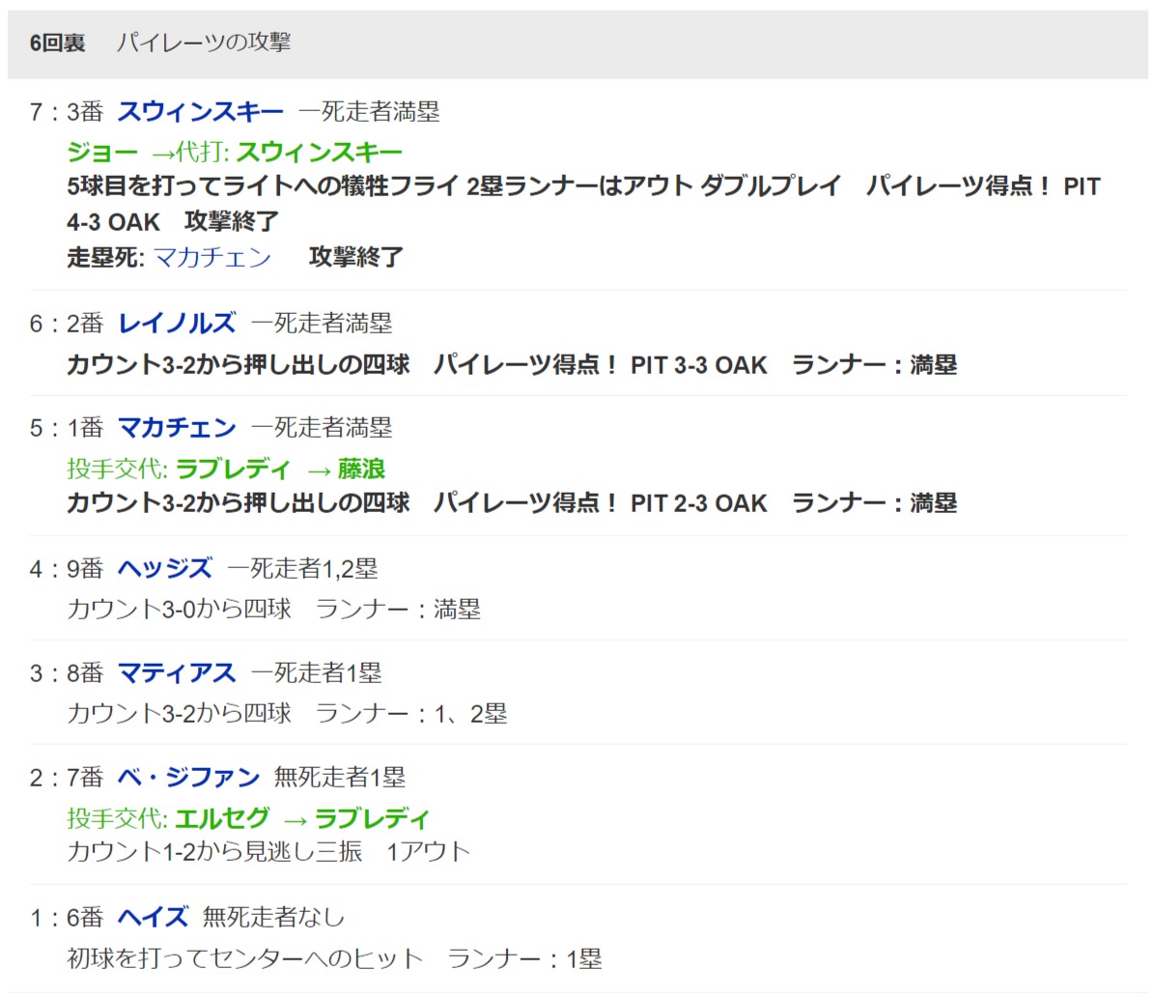
Task: Click 藤浪 pitcher name
Action: [x=361, y=469]
